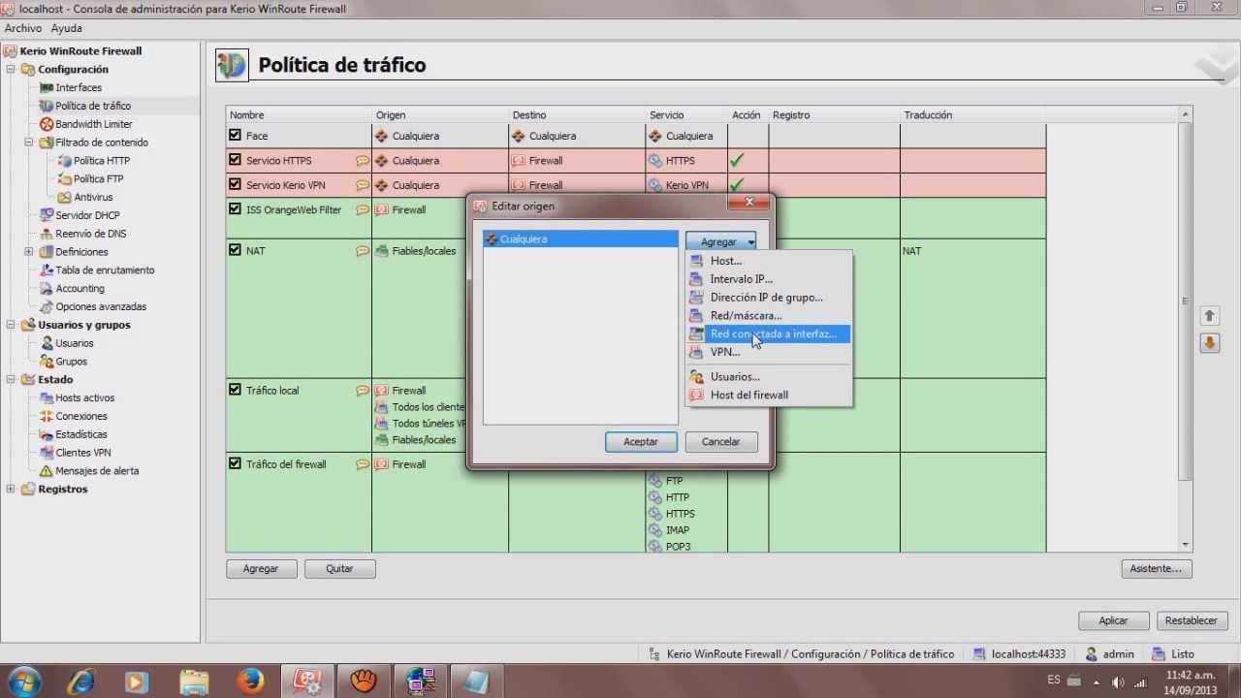This screenshot has width=1241, height=698.
Task: Choose Host... from Agregar menu
Action: point(768,261)
